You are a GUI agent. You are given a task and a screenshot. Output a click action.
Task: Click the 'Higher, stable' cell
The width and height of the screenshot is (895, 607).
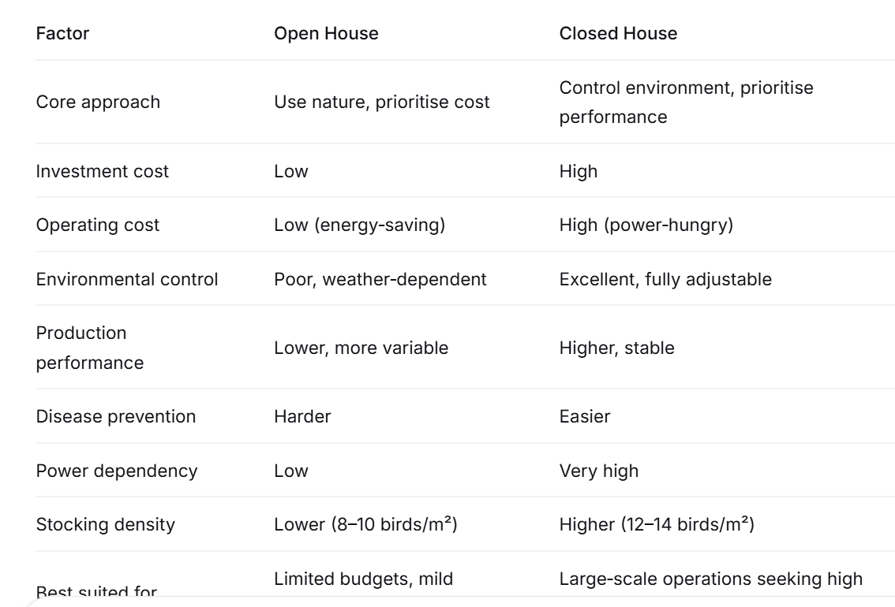coord(617,348)
